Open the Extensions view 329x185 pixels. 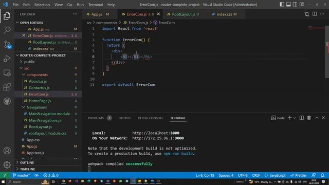tap(7, 87)
